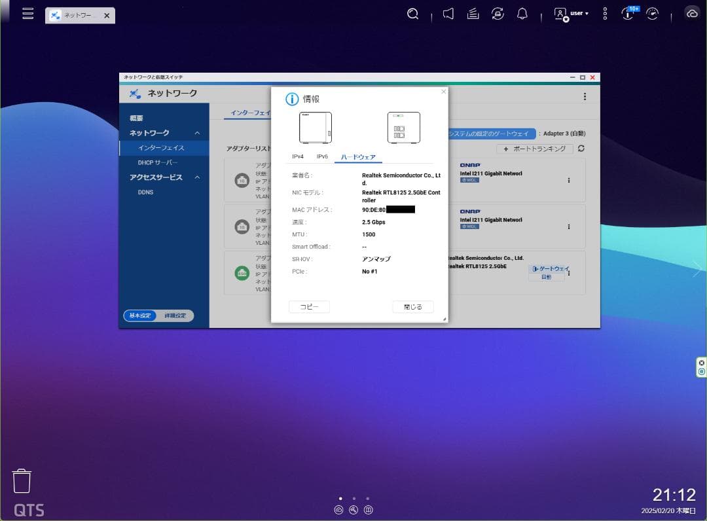Open the myQNAPcloud icon at top right
707x521 pixels.
point(692,13)
